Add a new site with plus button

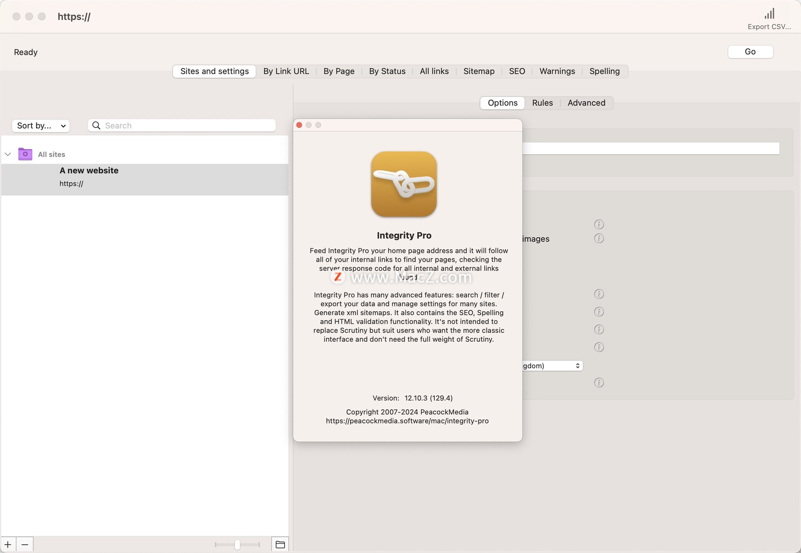(8, 544)
